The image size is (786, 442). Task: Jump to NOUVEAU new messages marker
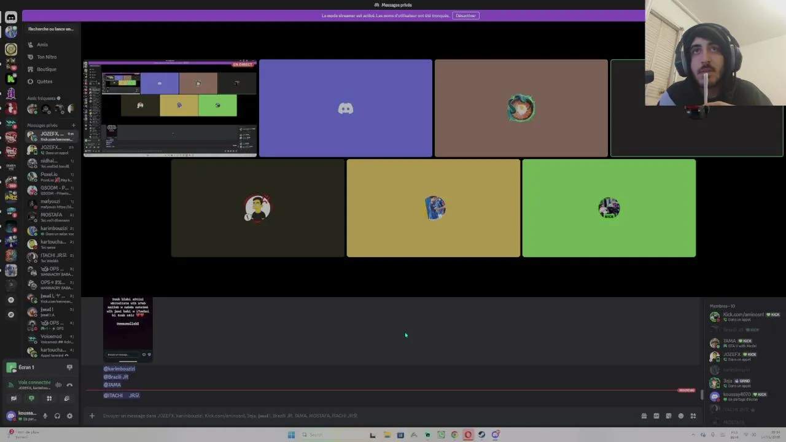[x=687, y=390]
